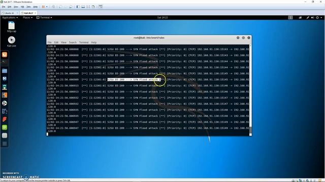Open terminal window View menu
Screen dimensions: 325x182
[x=63, y=42]
